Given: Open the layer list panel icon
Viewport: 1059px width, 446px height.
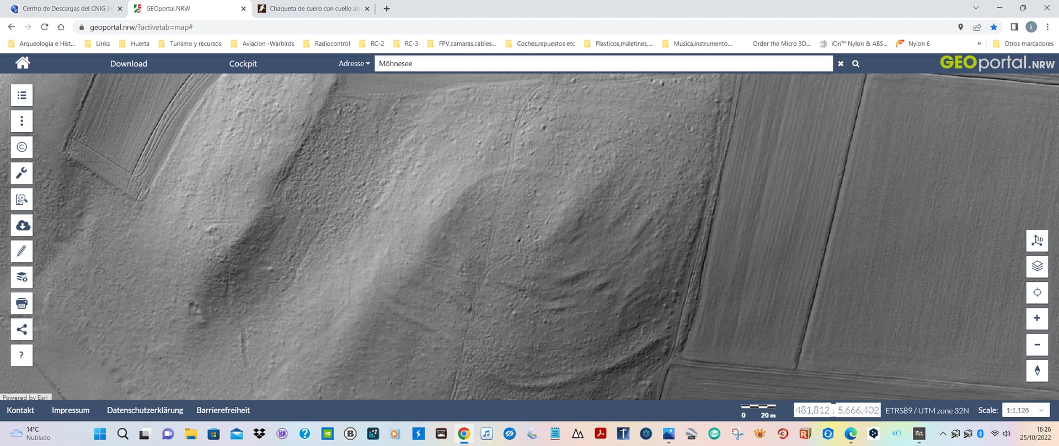Looking at the screenshot, I should coord(22,95).
